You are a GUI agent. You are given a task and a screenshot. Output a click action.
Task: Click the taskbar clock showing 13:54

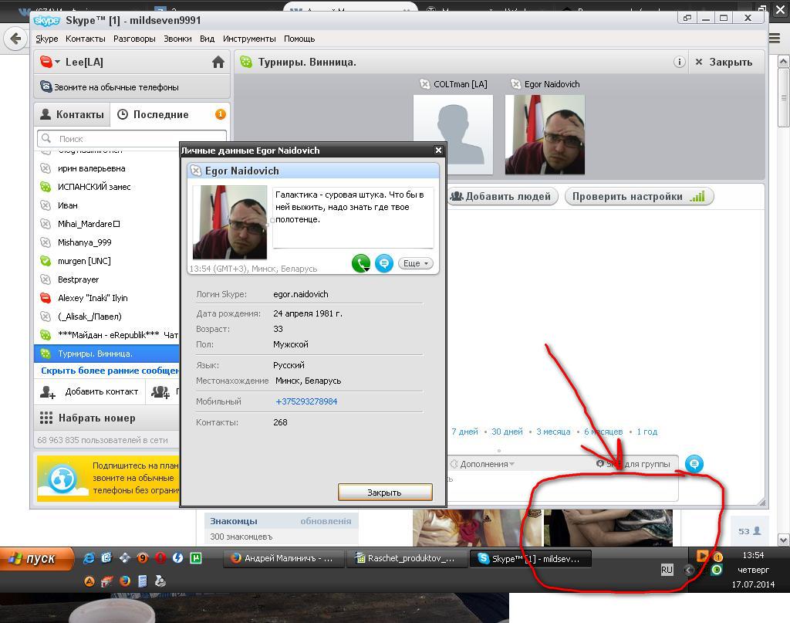click(753, 556)
